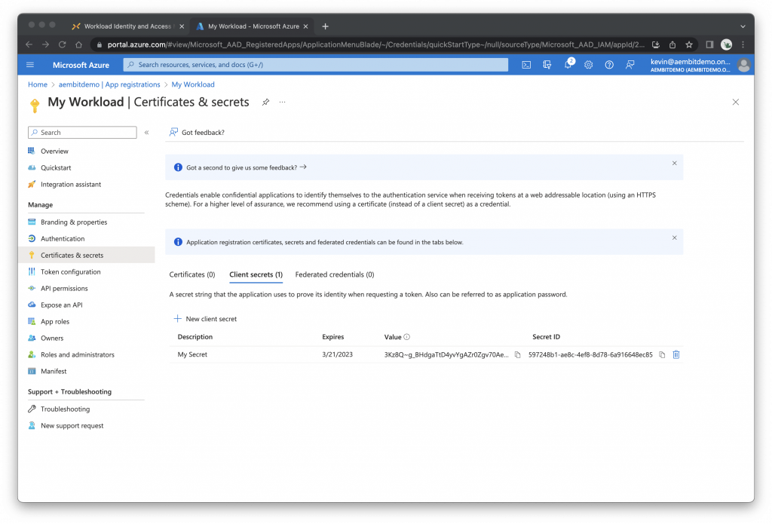The height and width of the screenshot is (524, 772).
Task: Open the Help question mark icon
Action: click(609, 65)
